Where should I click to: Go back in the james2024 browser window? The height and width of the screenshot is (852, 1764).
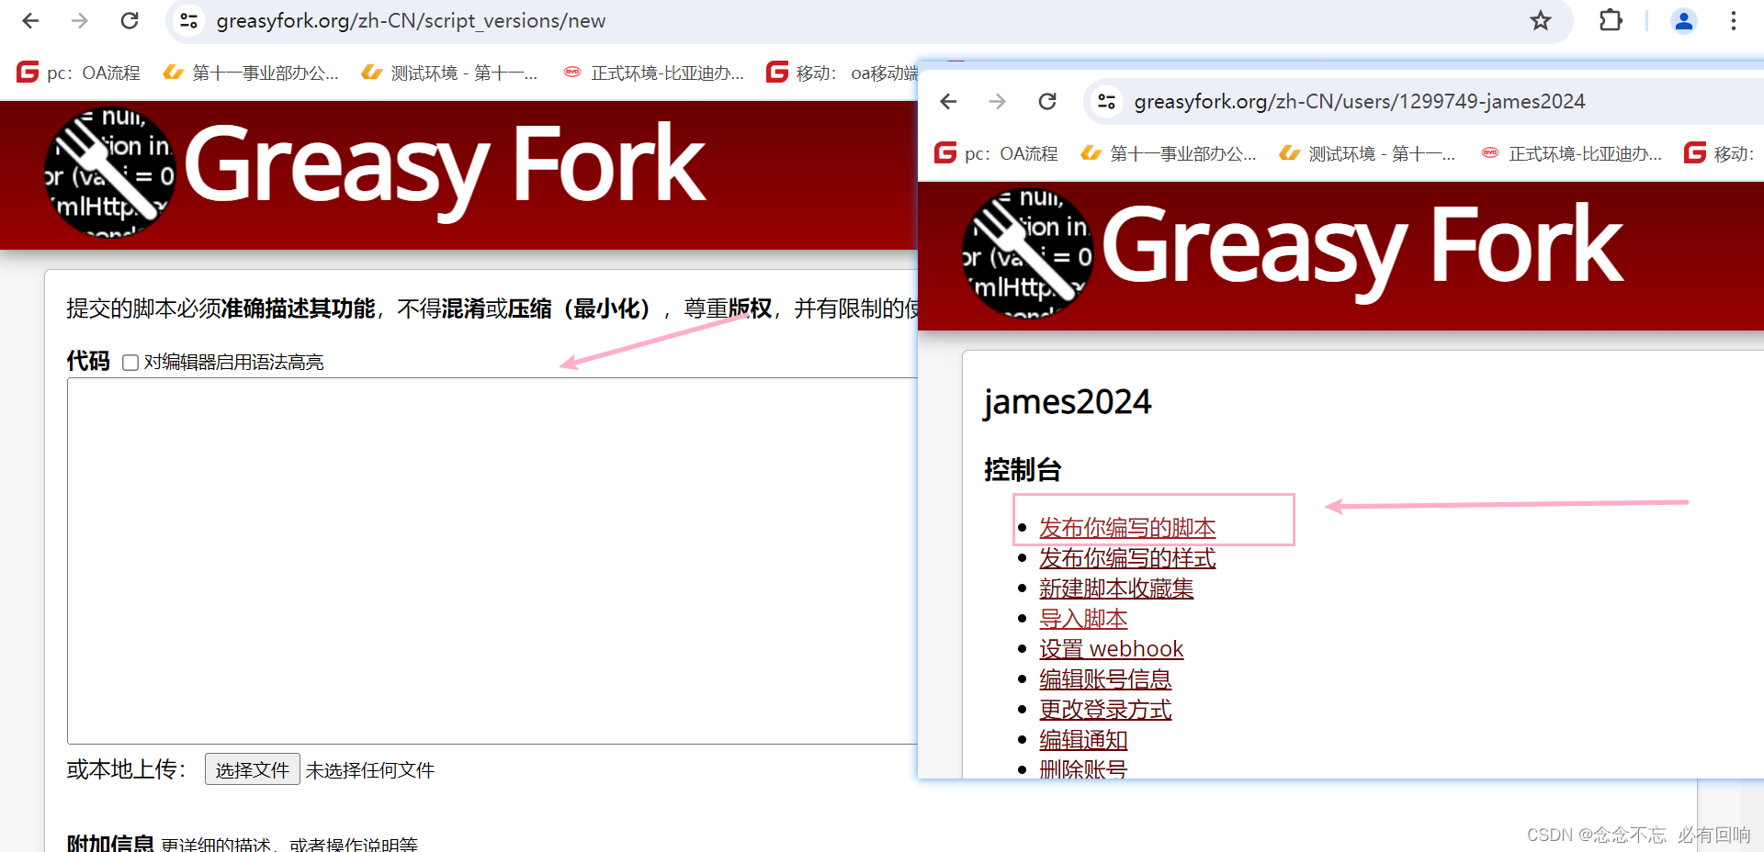coord(948,101)
